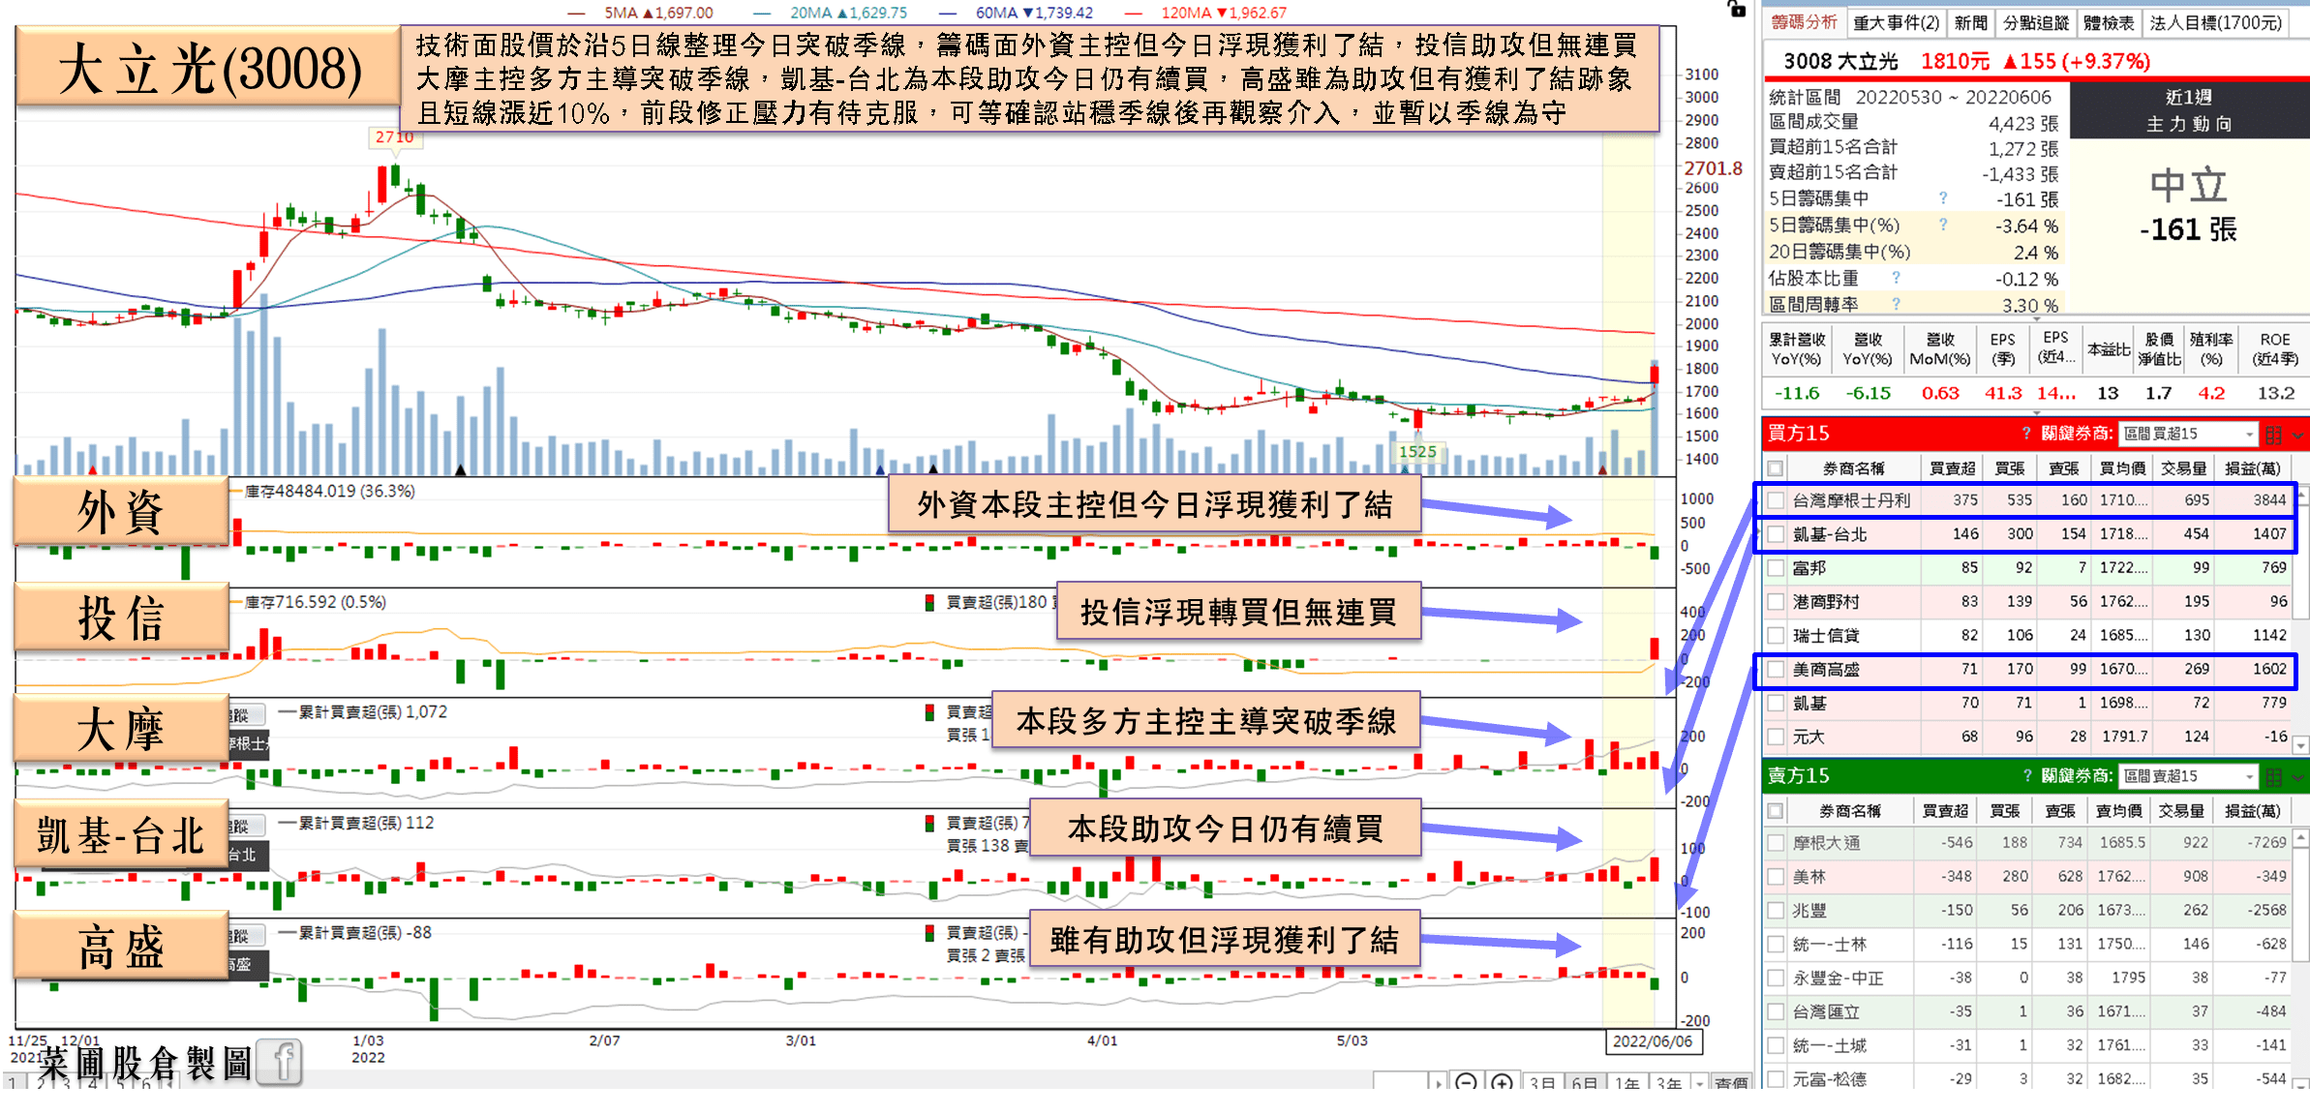
Task: Open the 區間買超15 key broker dropdown
Action: [x=2188, y=434]
